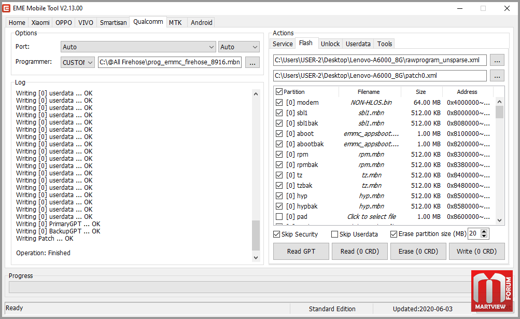
Task: Click partition list scrollbar up arrow
Action: [499, 102]
